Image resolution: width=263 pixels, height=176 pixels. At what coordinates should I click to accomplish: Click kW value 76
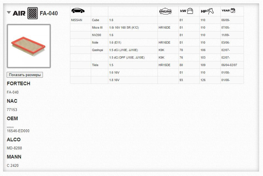(181, 57)
